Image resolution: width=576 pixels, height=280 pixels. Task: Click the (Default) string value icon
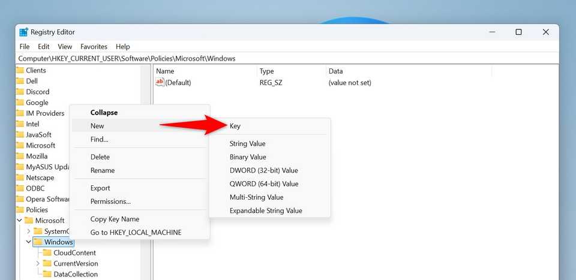tap(160, 82)
